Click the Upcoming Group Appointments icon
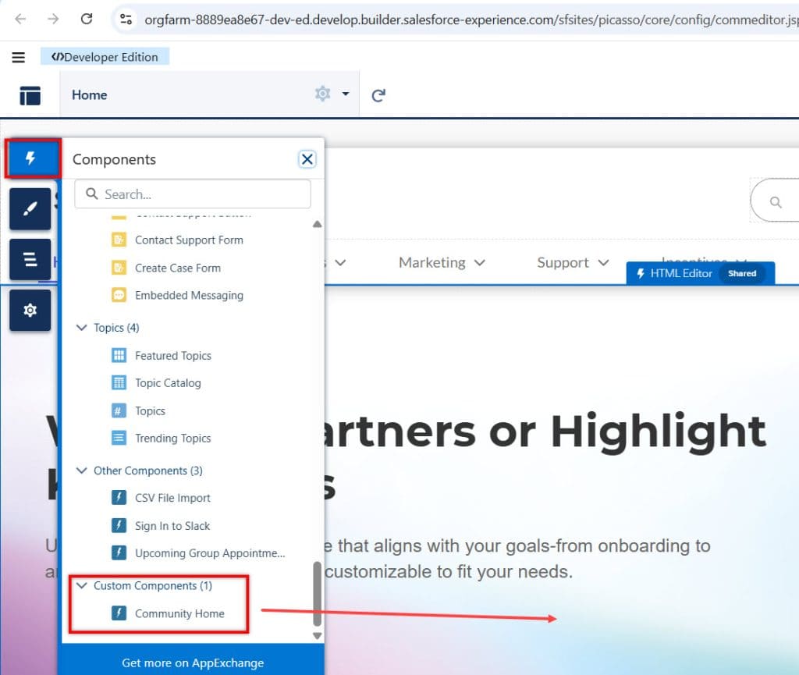Screen dimensions: 799x675 [x=119, y=552]
